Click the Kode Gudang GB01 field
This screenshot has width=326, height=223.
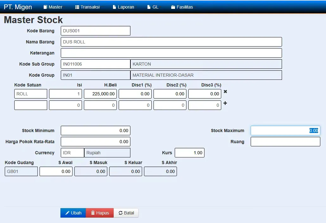(21, 171)
